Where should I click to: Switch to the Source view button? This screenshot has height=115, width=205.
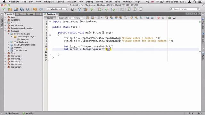(x=50, y=18)
